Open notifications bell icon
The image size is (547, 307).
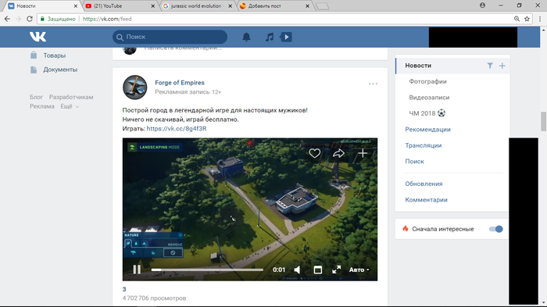(246, 37)
